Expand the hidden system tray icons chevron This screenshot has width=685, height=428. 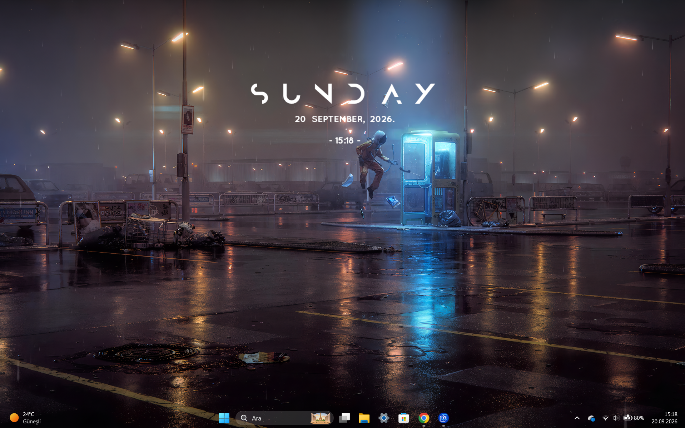pos(577,418)
